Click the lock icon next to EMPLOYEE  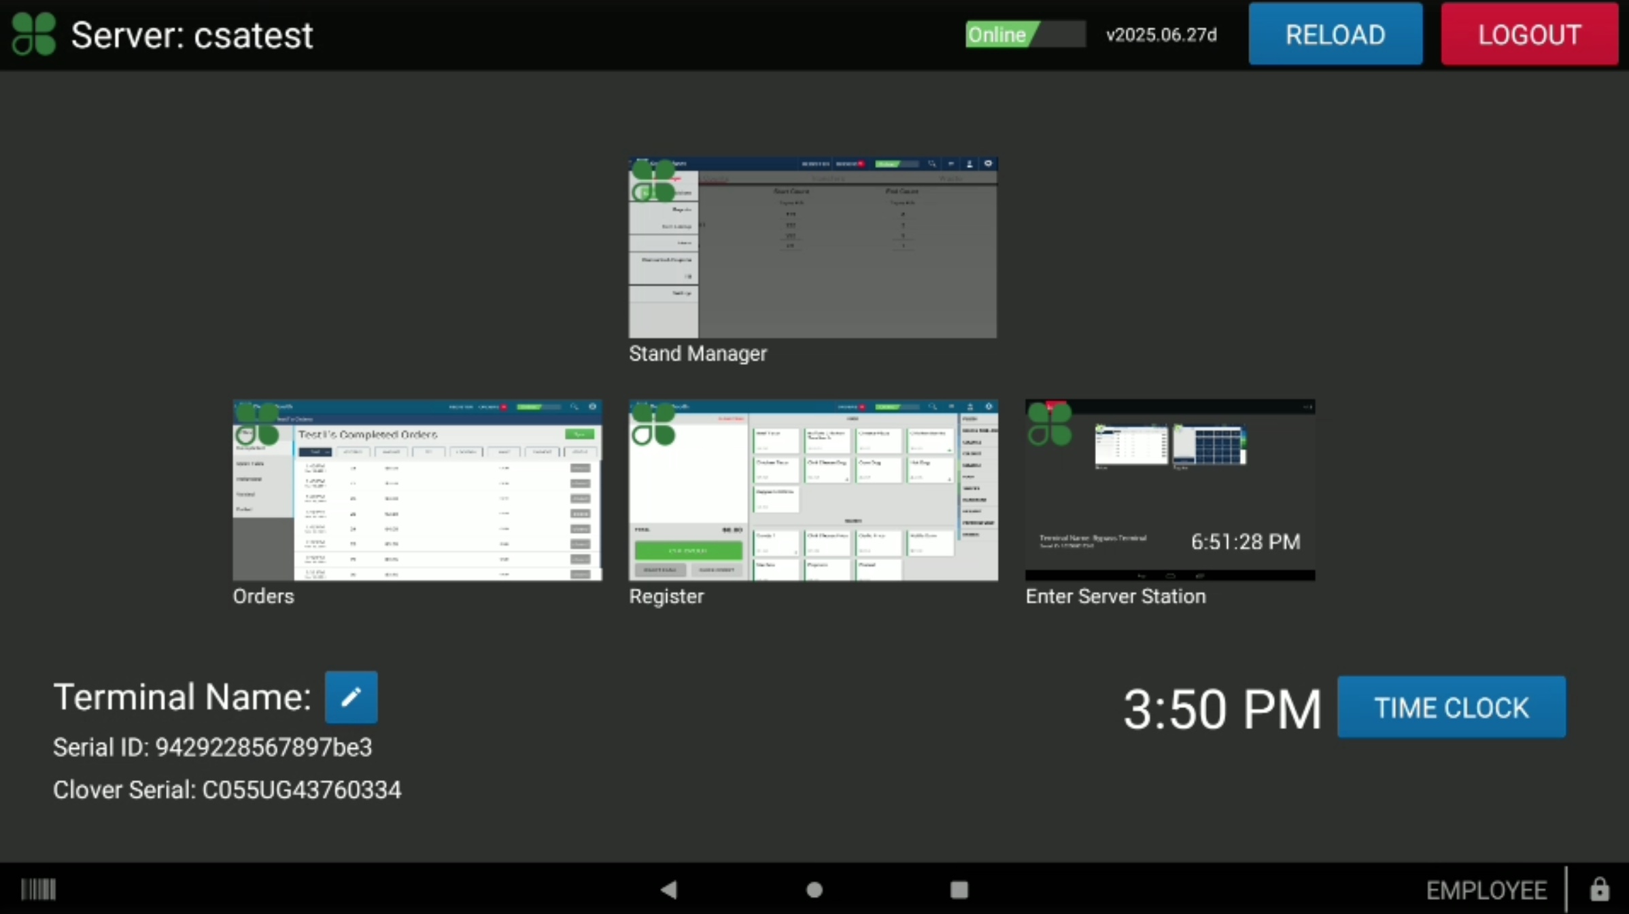tap(1599, 890)
